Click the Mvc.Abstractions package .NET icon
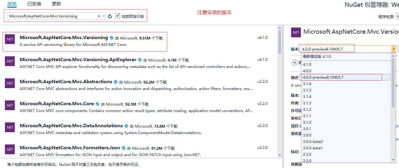Screen dimensions: 399x168 (10, 83)
